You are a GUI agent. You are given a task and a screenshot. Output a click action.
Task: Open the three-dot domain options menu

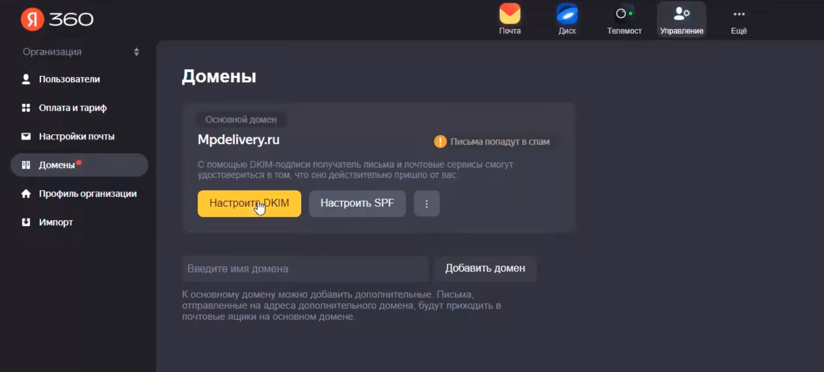pyautogui.click(x=427, y=203)
